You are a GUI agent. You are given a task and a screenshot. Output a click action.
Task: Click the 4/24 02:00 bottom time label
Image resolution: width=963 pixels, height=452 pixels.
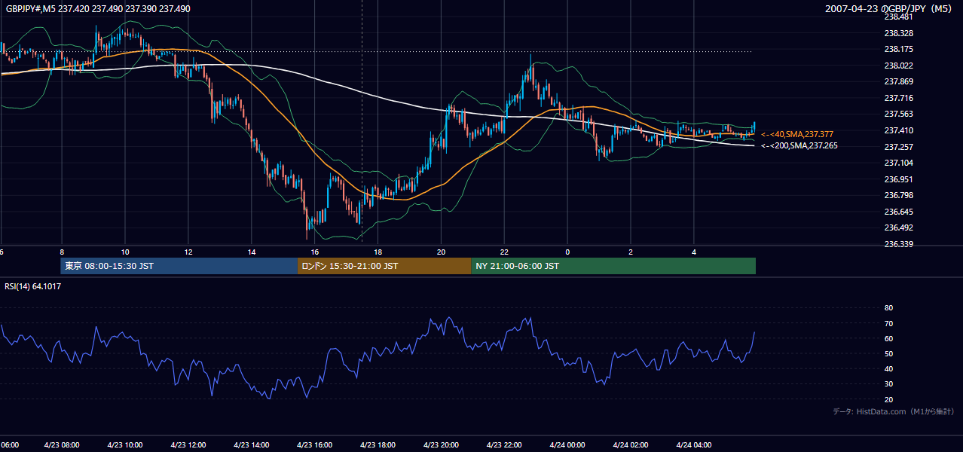tap(631, 444)
